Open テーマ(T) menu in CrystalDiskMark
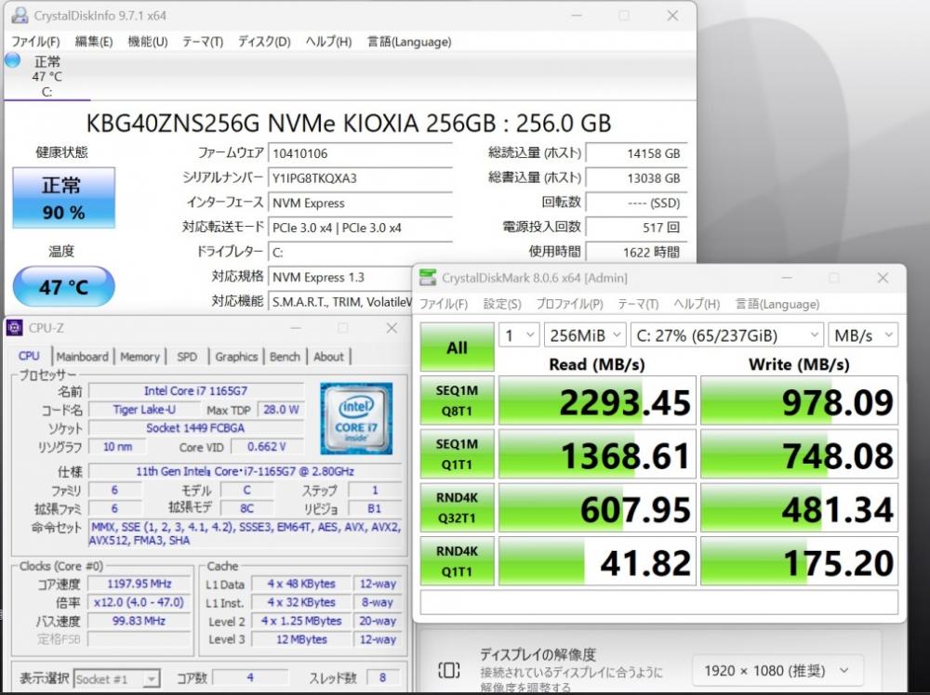 pos(638,304)
